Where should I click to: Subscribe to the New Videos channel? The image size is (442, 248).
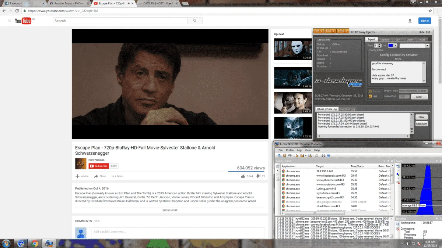pyautogui.click(x=99, y=166)
